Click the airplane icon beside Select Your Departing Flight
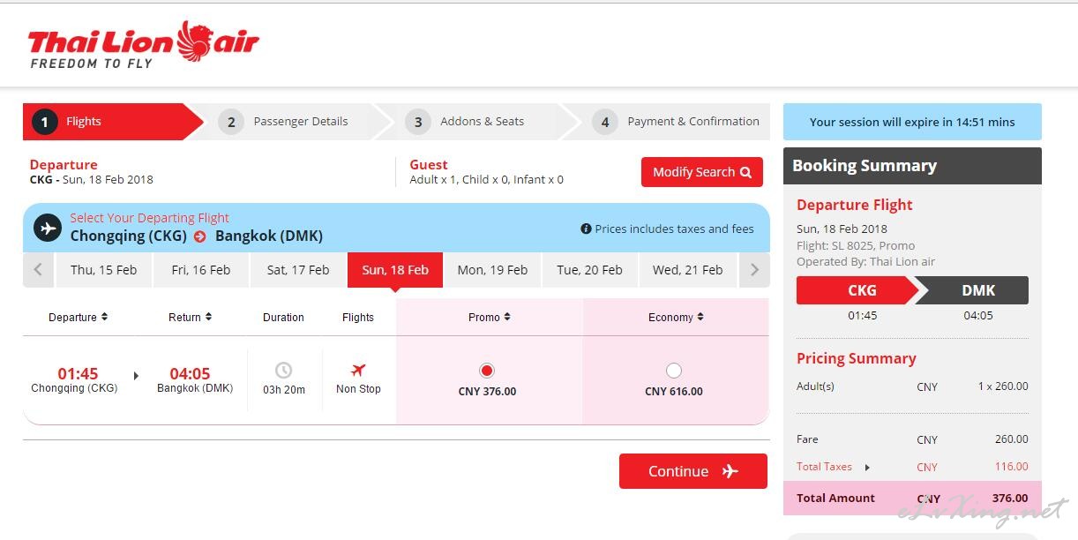The image size is (1078, 540). point(48,229)
